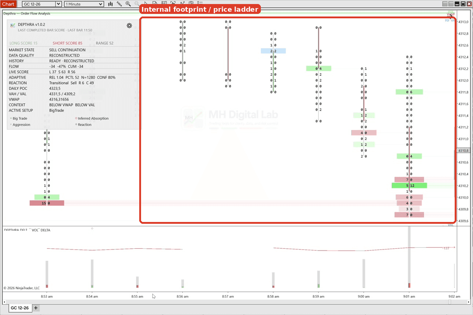The height and width of the screenshot is (315, 473).
Task: Click the green 0 6 footprint cell
Action: coord(409,92)
